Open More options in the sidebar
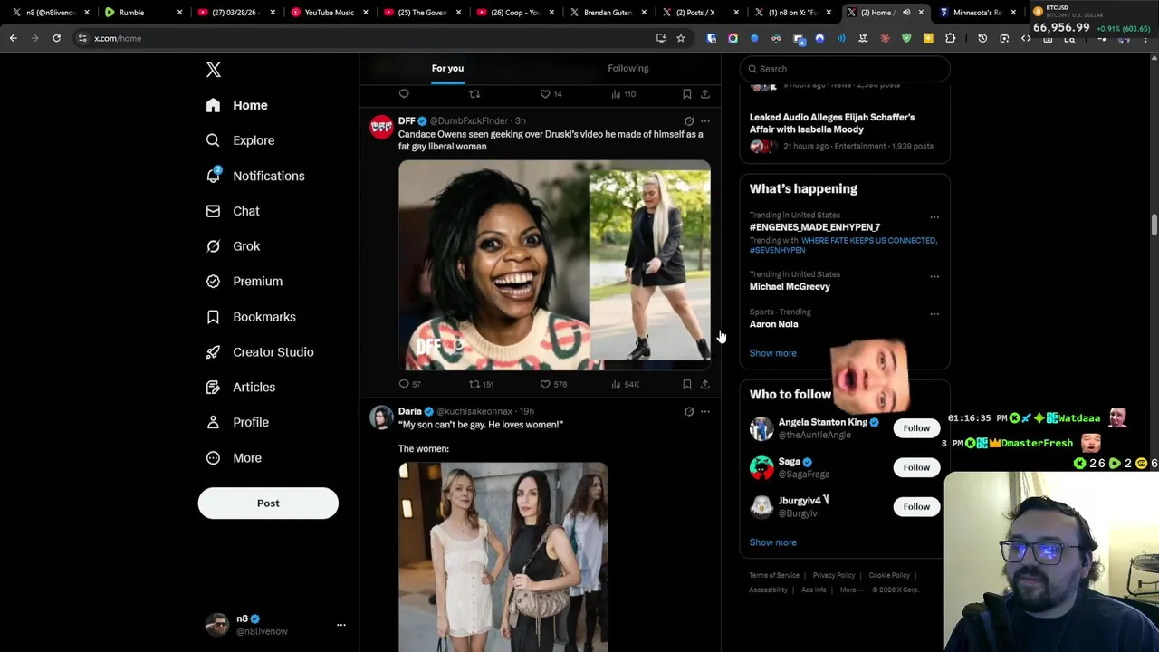The width and height of the screenshot is (1159, 652). (x=234, y=457)
